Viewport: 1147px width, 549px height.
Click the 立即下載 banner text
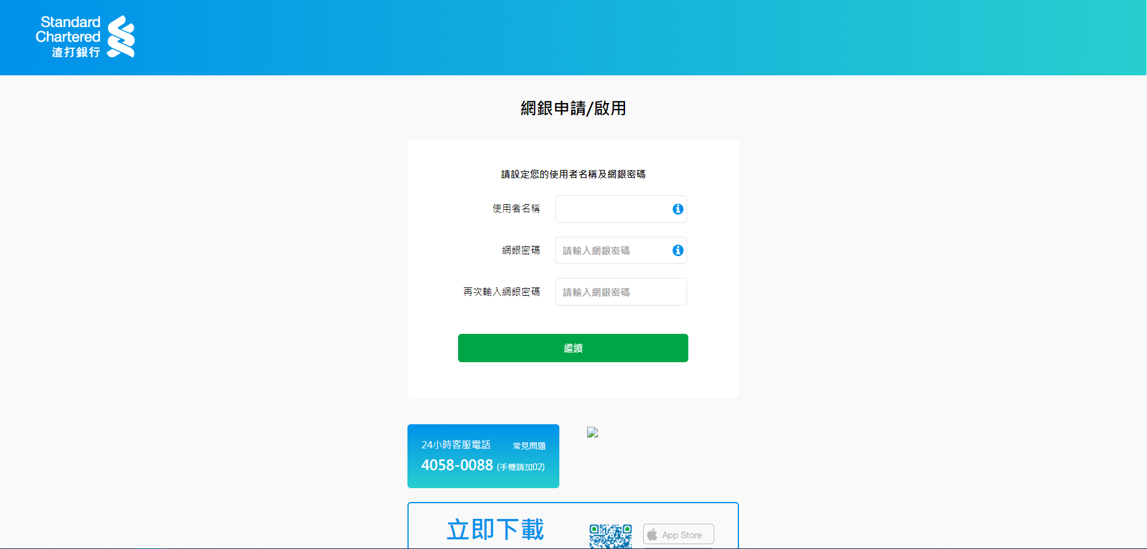495,530
